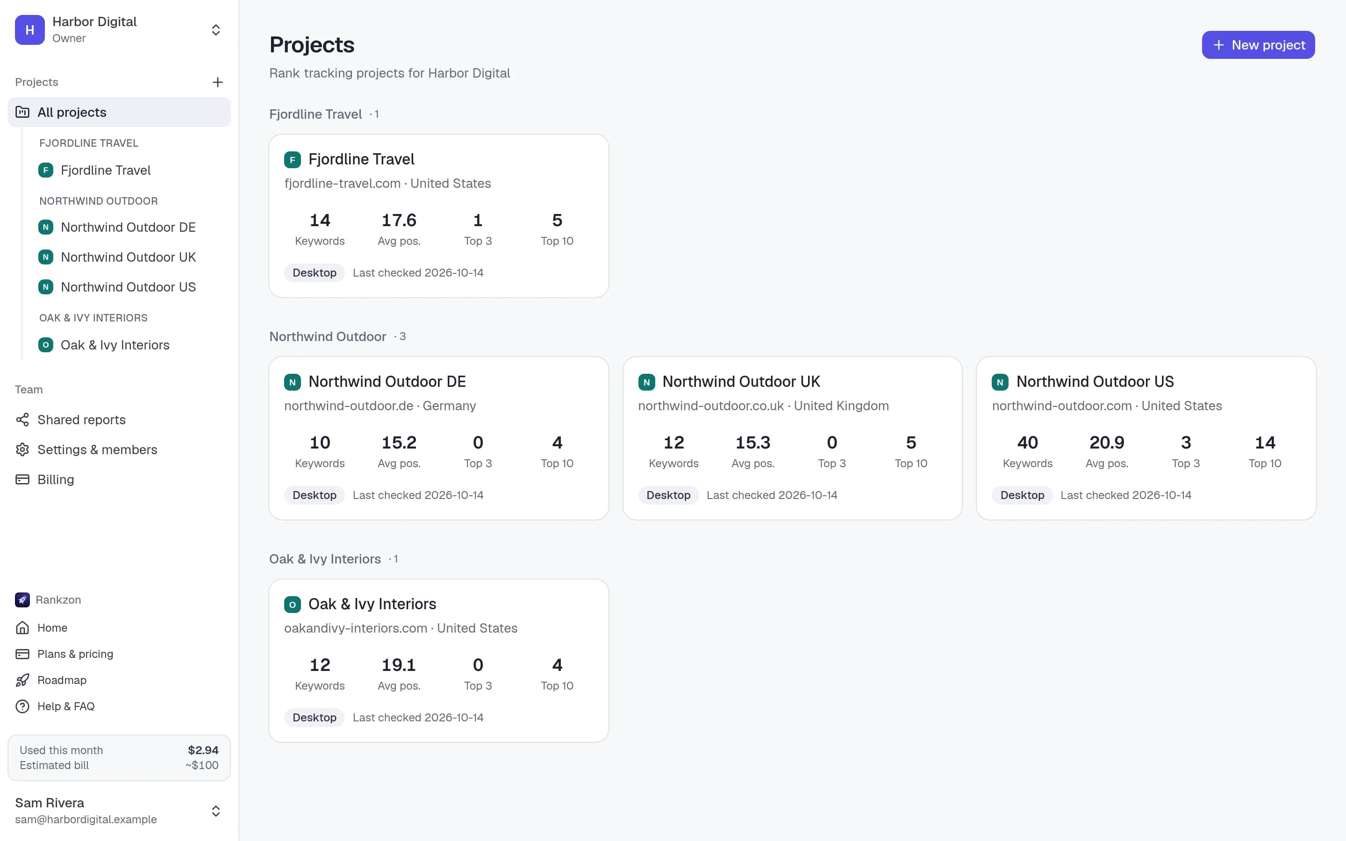Expand the Sam Rivera account menu chevrons
This screenshot has height=841, width=1346.
pyautogui.click(x=216, y=811)
